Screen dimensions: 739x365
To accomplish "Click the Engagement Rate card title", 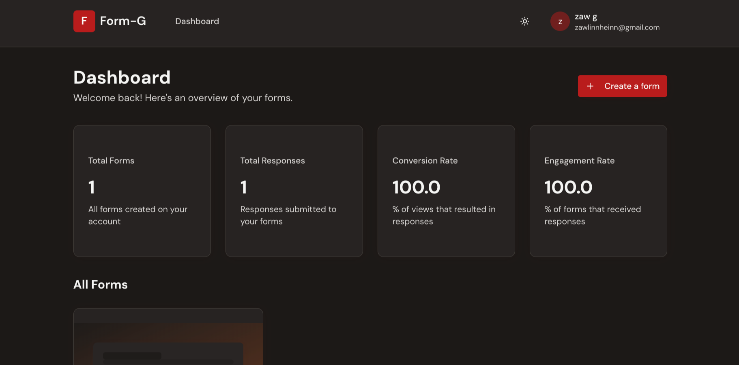I will coord(579,161).
